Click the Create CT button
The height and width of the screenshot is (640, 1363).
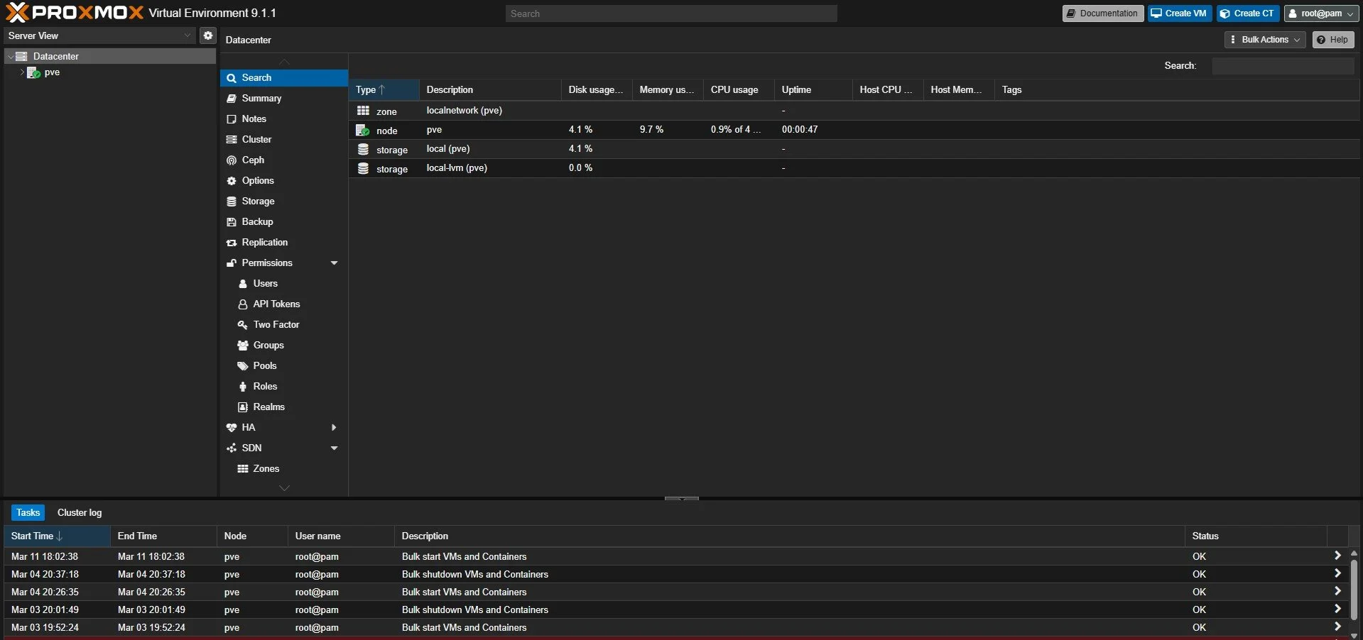tap(1247, 13)
